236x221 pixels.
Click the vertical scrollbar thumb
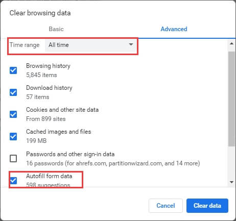coord(231,99)
